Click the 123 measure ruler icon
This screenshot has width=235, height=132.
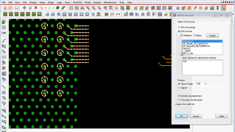pos(189,8)
